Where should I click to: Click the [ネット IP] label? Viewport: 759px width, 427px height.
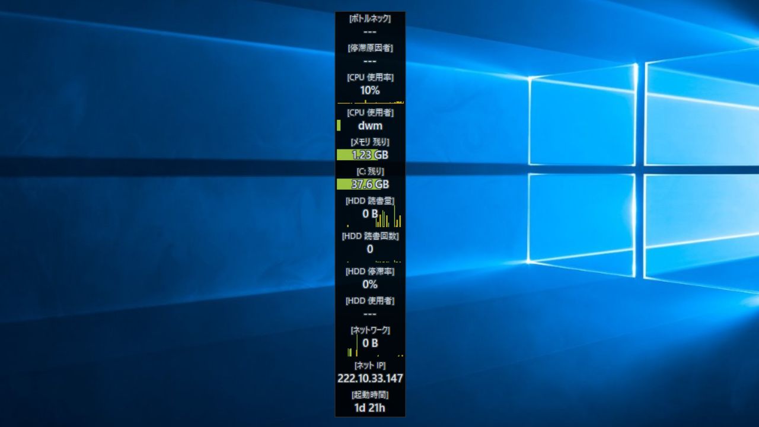coord(370,365)
